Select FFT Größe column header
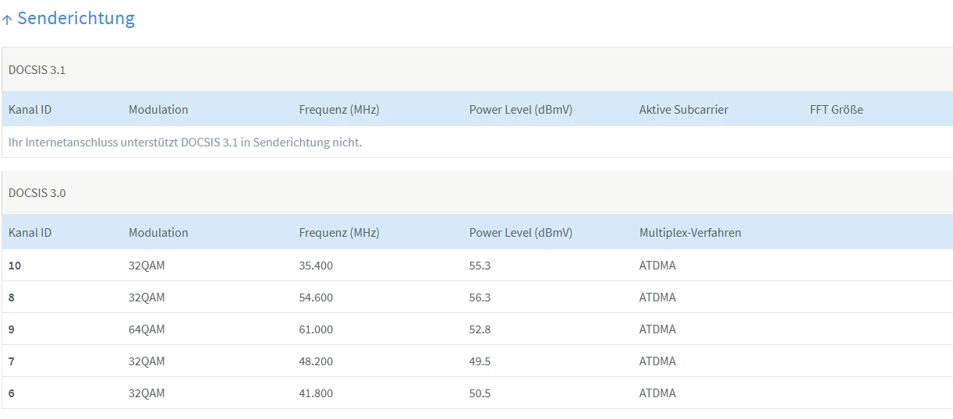This screenshot has width=953, height=419. point(836,110)
